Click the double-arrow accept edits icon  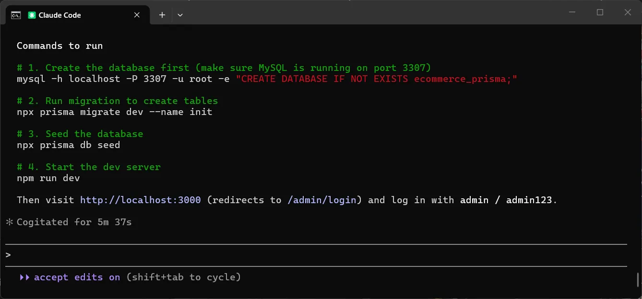24,277
